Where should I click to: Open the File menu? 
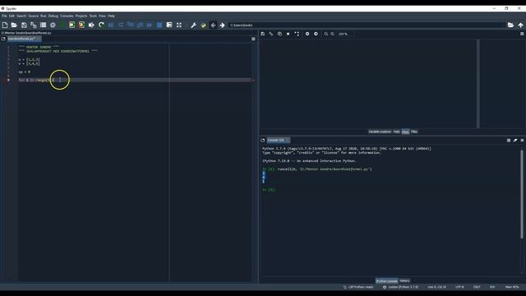4,16
